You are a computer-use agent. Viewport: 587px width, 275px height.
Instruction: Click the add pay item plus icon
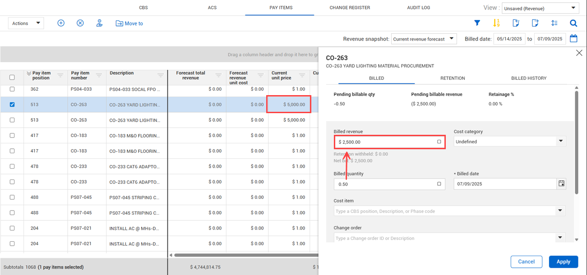(61, 23)
